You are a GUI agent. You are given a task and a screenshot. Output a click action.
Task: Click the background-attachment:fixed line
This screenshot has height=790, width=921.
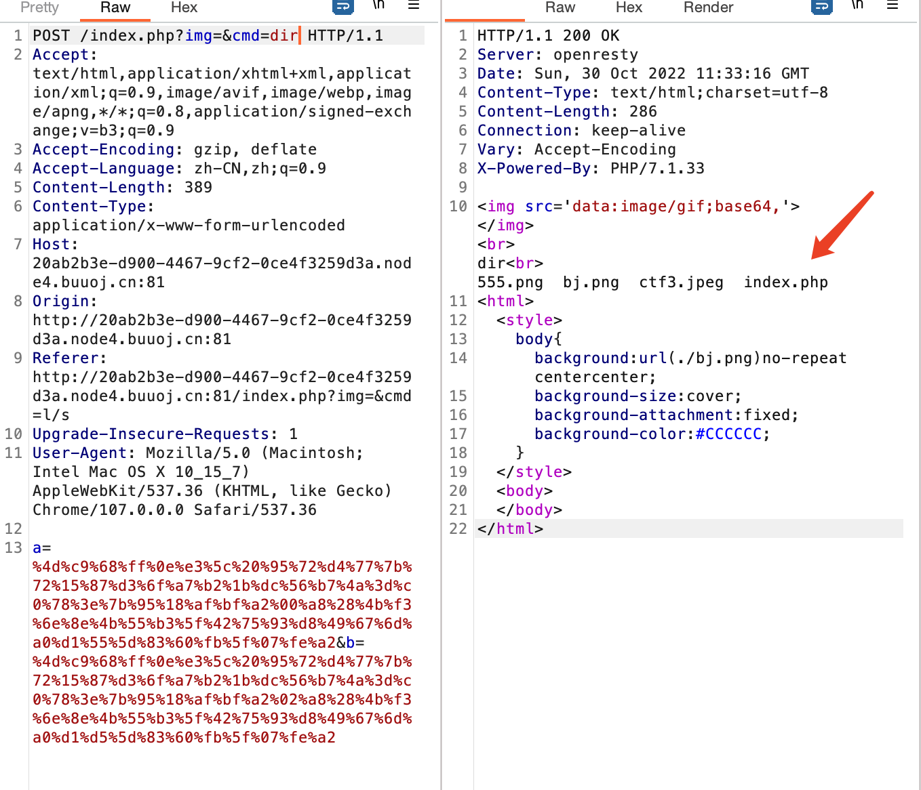pos(666,415)
